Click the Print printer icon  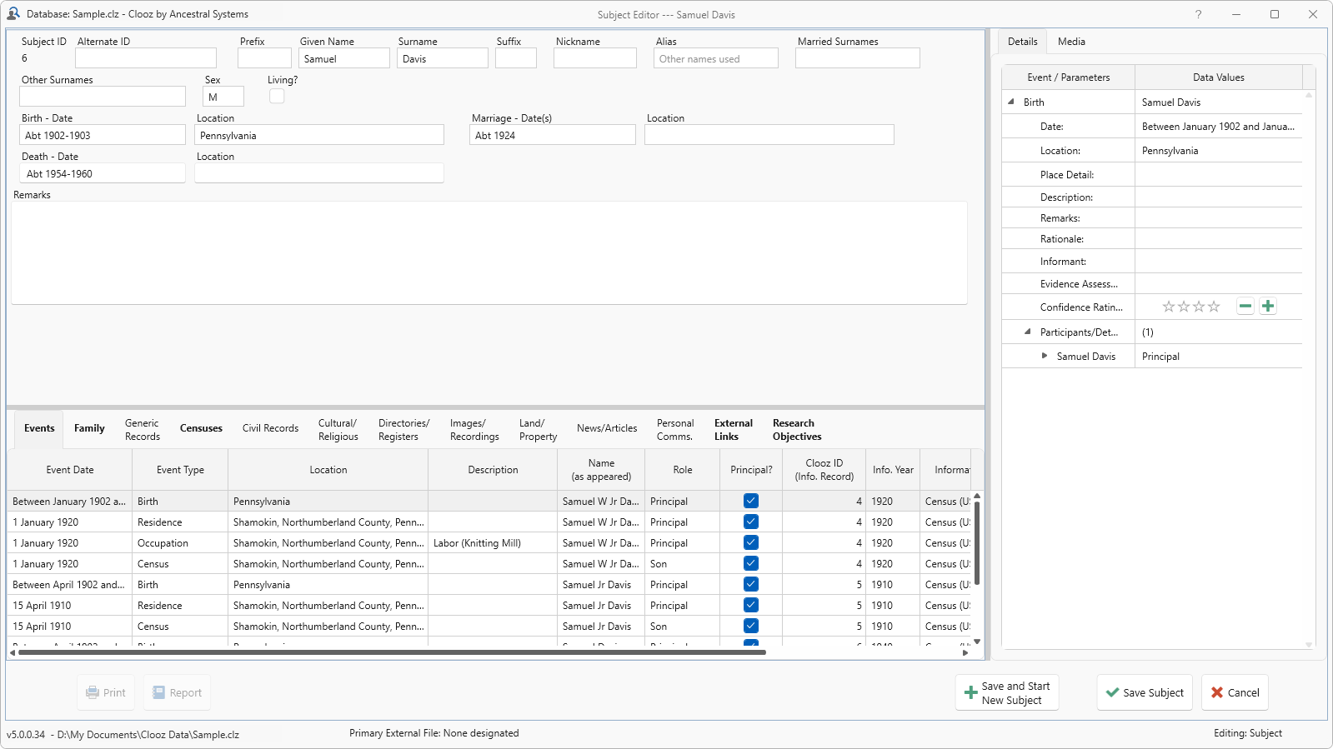pos(93,692)
